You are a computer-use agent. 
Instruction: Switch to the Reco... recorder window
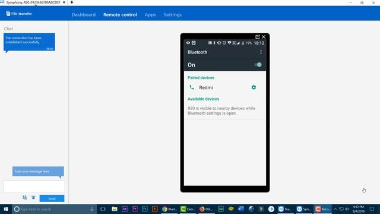tap(322, 209)
